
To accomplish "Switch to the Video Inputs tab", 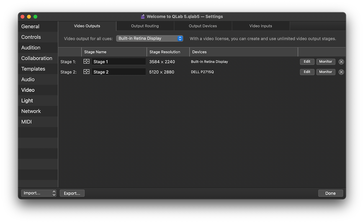I will (261, 26).
